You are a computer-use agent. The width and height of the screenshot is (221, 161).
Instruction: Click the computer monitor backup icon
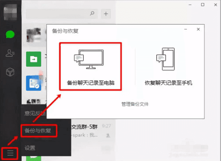pos(89,59)
